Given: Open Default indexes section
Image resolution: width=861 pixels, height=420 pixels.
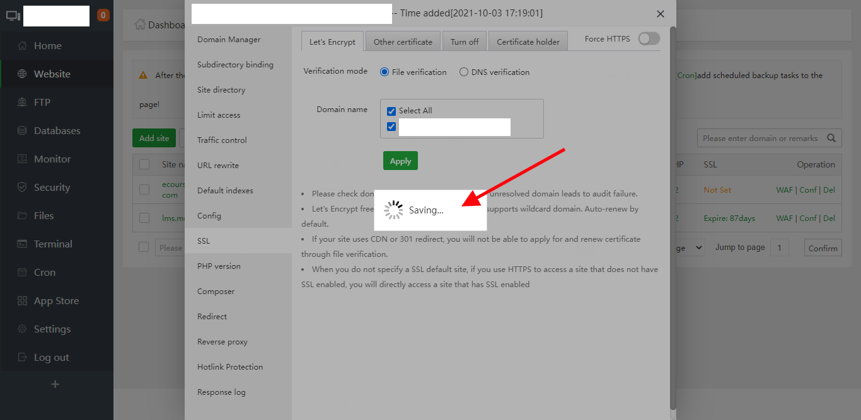Looking at the screenshot, I should click(x=238, y=190).
